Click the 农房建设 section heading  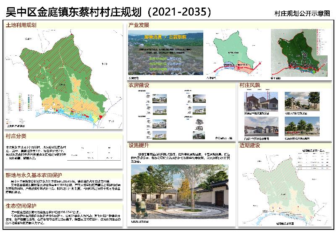139,85
